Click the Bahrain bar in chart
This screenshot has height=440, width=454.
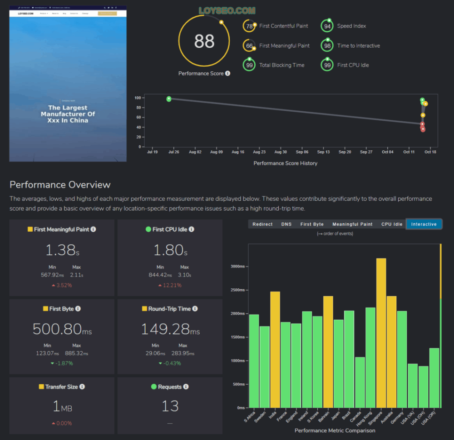(328, 352)
